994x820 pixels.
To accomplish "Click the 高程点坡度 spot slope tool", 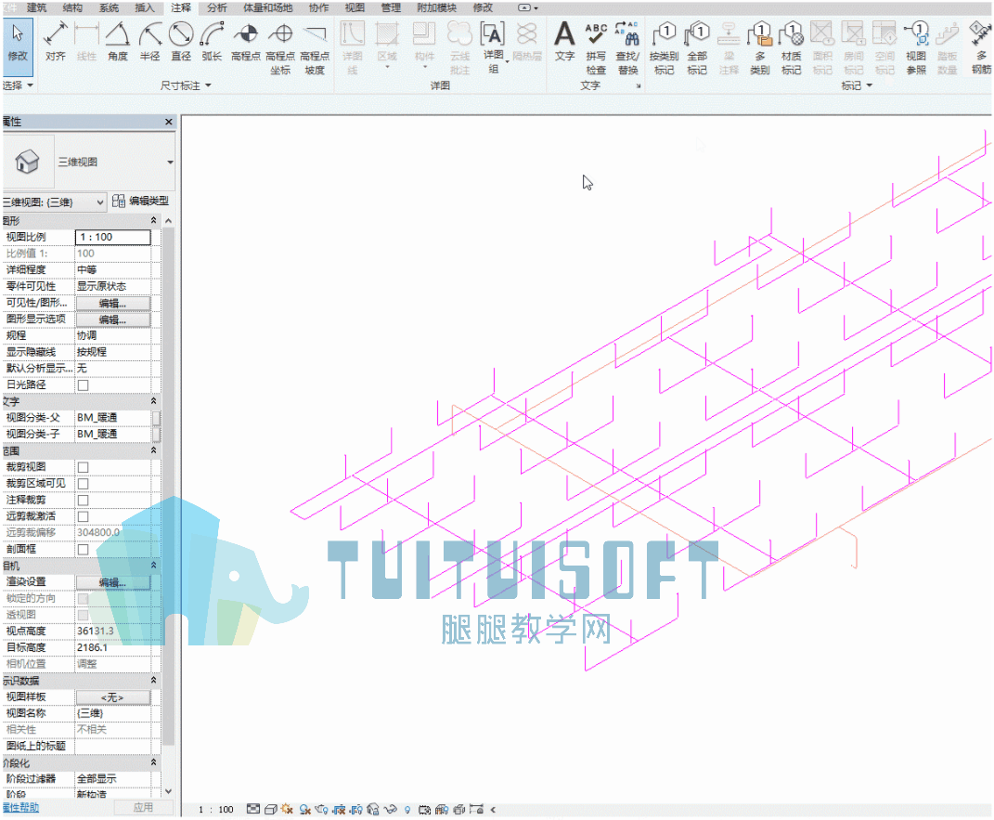I will (x=315, y=49).
